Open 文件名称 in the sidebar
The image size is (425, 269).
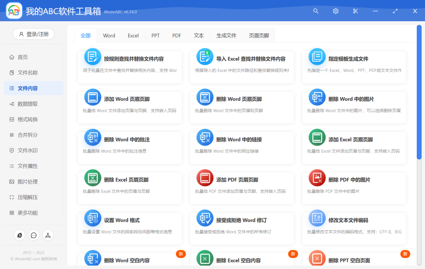tap(33, 73)
